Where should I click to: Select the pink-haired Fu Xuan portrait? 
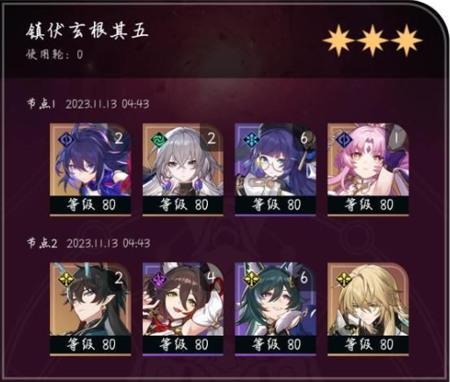tap(368, 159)
